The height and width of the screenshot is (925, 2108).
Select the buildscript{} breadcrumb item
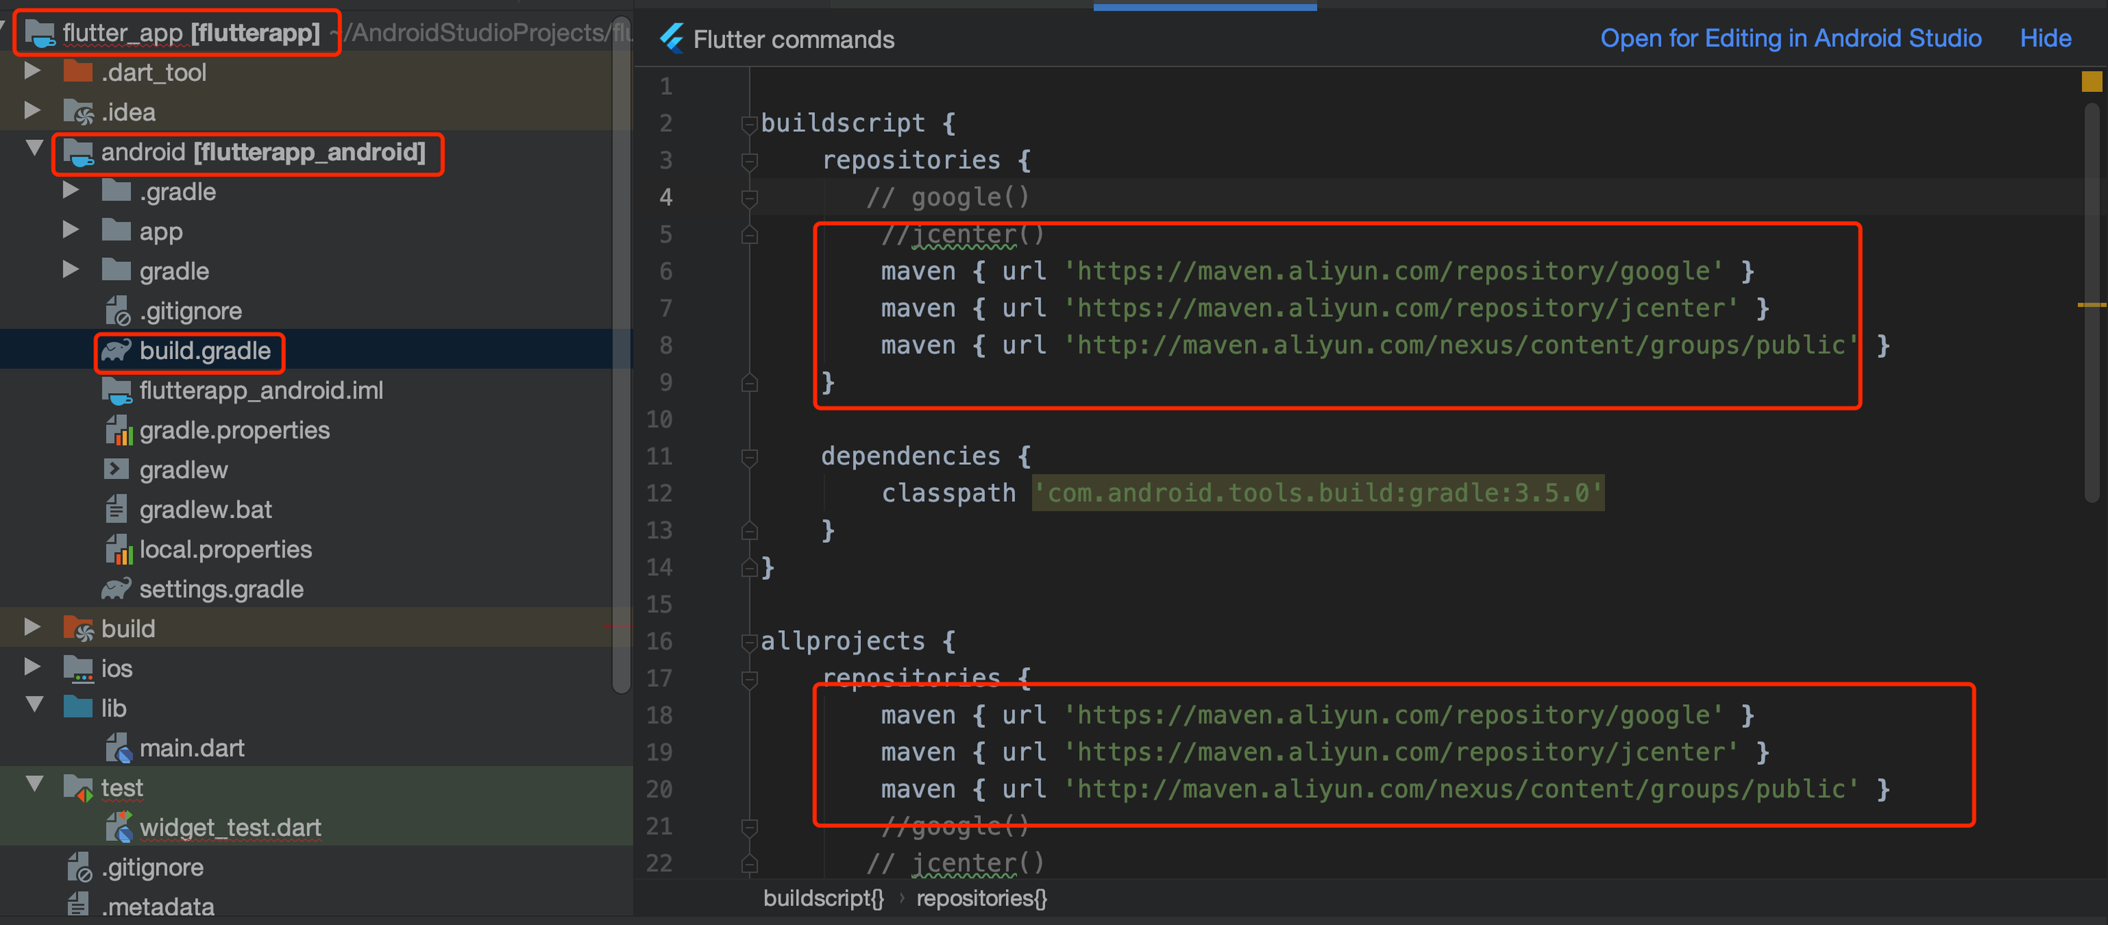[823, 899]
